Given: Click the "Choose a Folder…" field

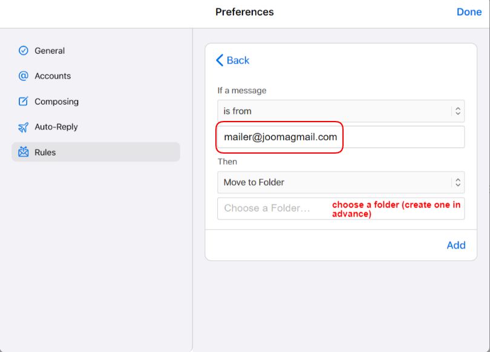Looking at the screenshot, I should (272, 208).
